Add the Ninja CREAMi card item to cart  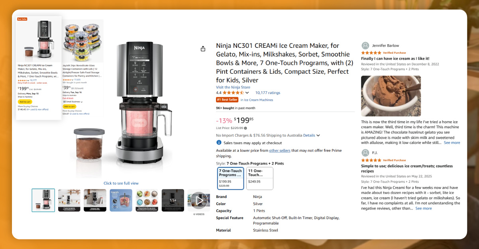(25, 102)
